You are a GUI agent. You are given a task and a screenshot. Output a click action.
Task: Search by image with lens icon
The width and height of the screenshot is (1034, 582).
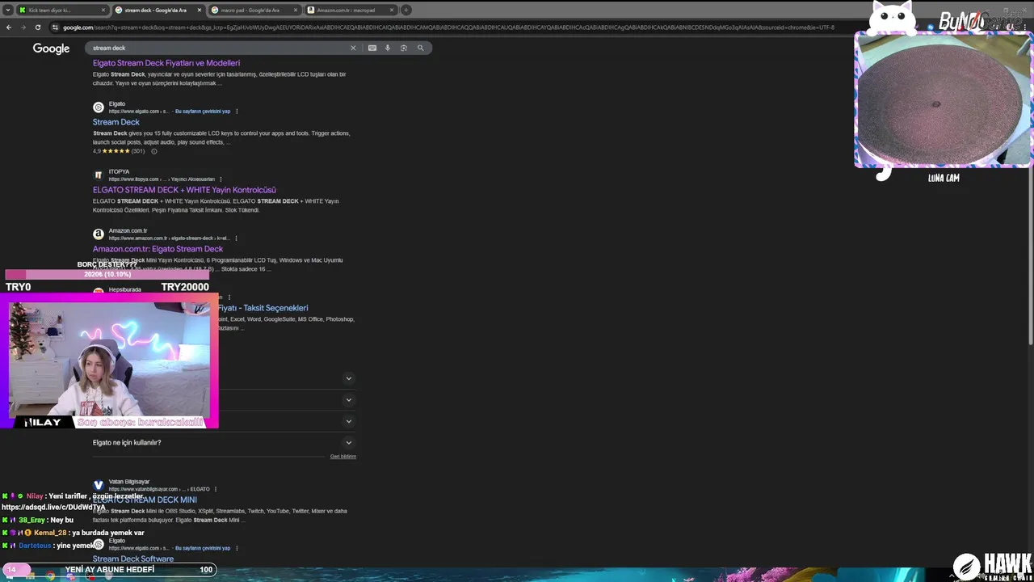pyautogui.click(x=404, y=48)
